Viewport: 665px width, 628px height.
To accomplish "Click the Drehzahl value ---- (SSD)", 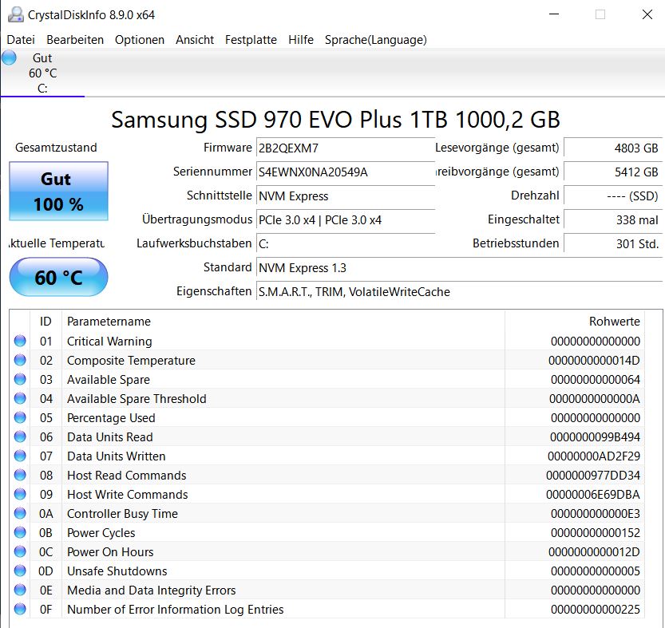I will click(613, 196).
